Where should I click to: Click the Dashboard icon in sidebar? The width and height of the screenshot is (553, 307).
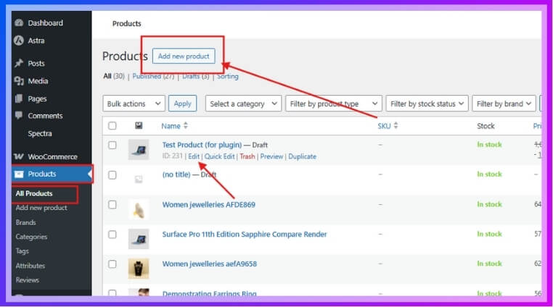pyautogui.click(x=19, y=23)
